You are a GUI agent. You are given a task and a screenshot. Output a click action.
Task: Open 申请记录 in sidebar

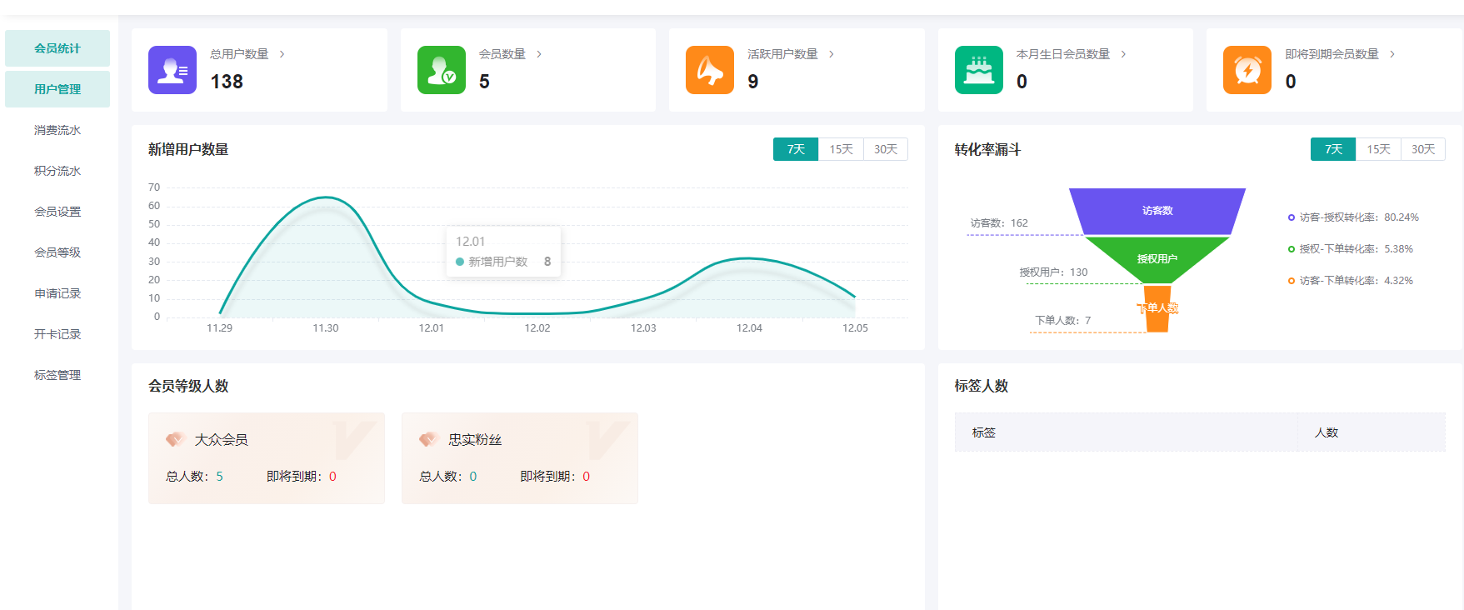[57, 293]
